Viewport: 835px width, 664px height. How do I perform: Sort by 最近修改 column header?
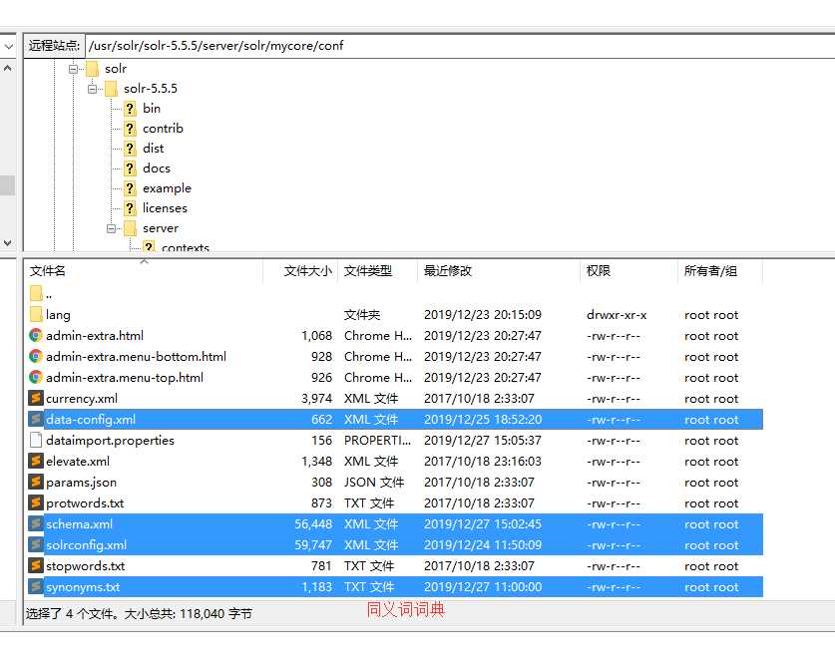coord(499,271)
